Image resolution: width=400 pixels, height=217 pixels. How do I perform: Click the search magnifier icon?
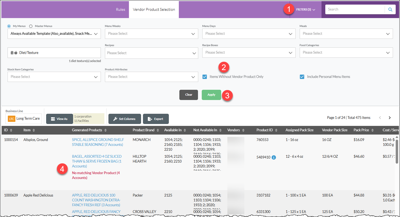click(x=390, y=9)
